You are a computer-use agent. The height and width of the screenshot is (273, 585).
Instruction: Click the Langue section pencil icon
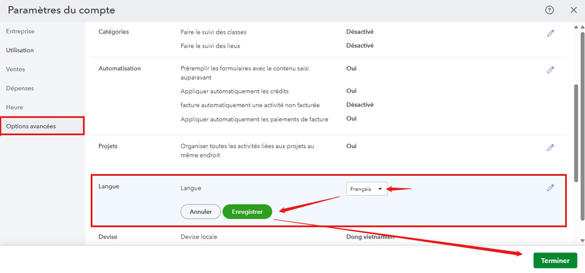[550, 187]
